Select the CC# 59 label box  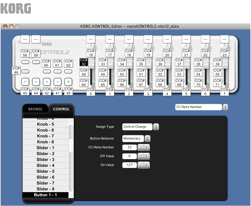pyautogui.click(x=36, y=53)
